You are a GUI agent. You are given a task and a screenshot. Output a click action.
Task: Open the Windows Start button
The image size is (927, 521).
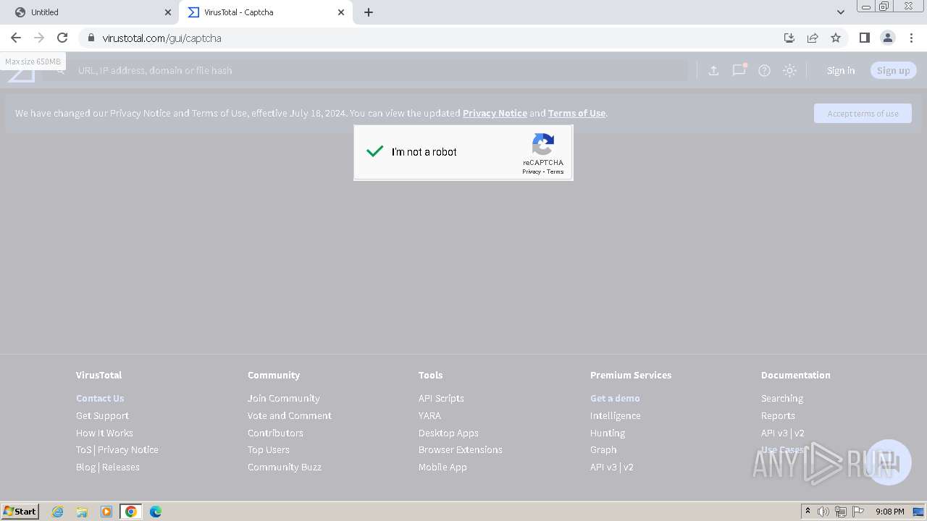[x=20, y=511]
